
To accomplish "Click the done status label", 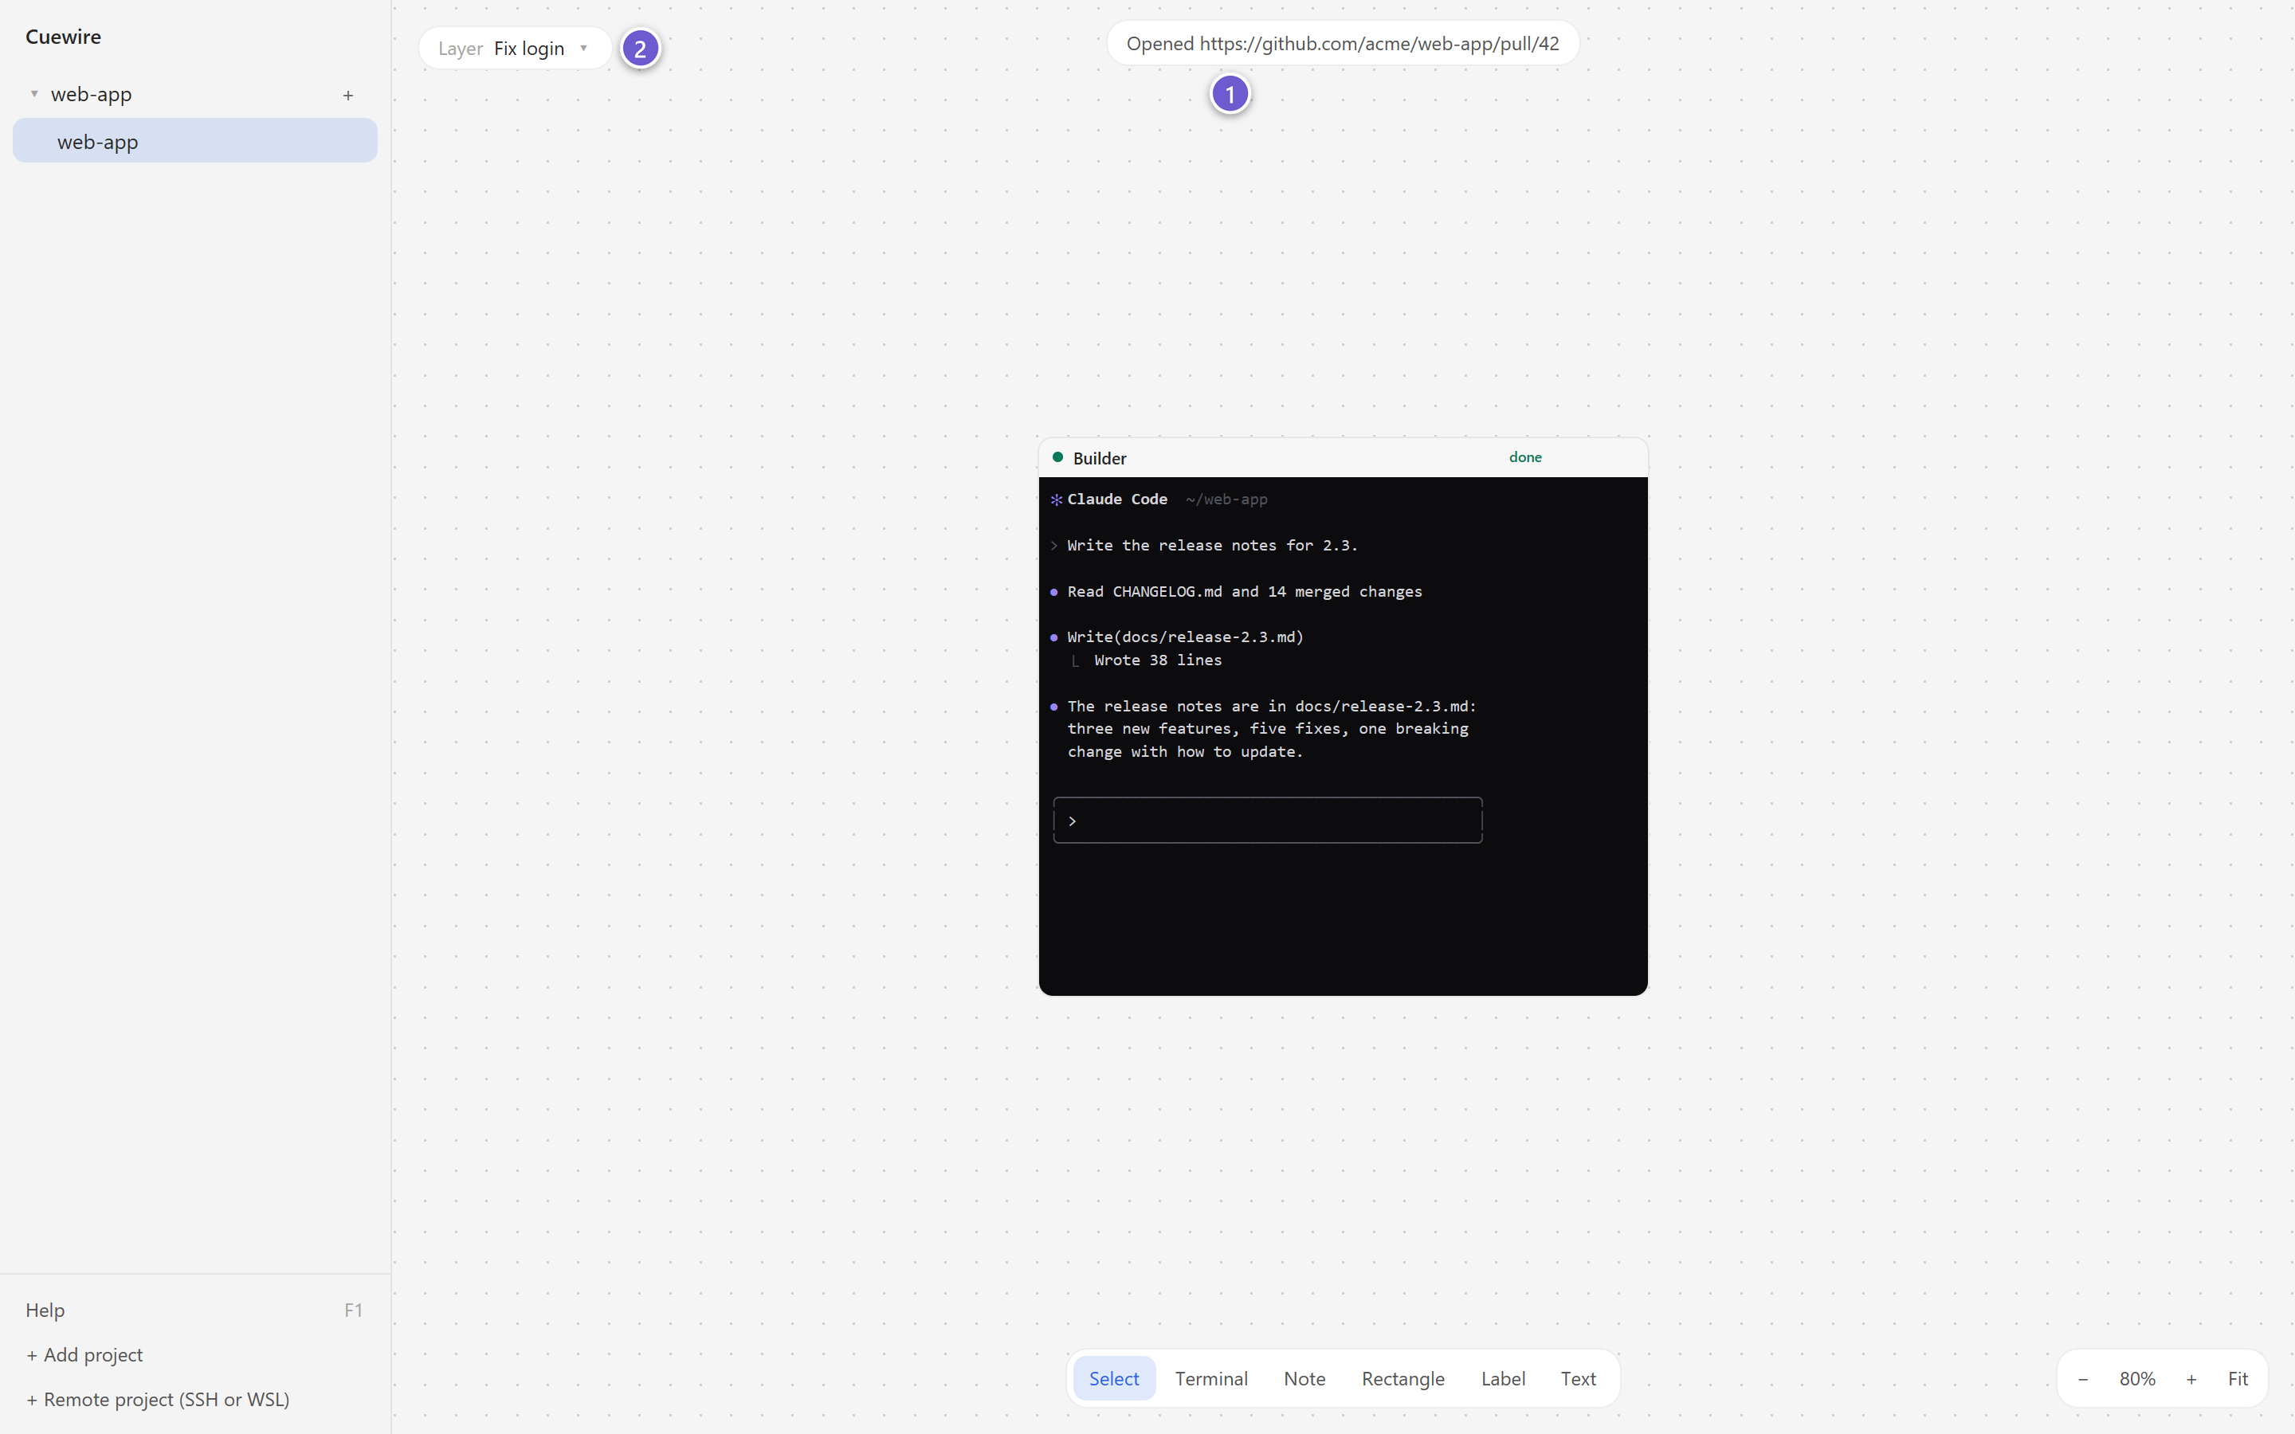I will point(1525,457).
